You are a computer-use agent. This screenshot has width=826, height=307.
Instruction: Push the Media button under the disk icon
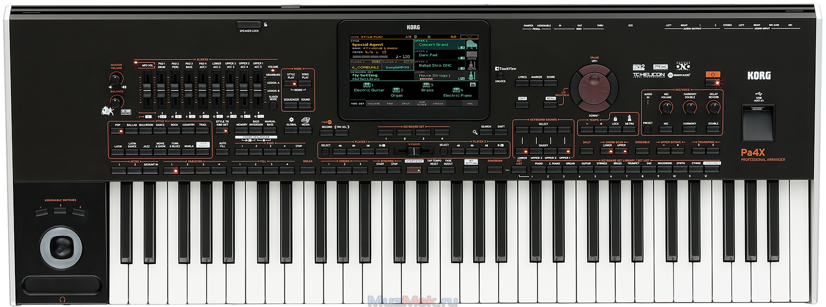(x=305, y=131)
